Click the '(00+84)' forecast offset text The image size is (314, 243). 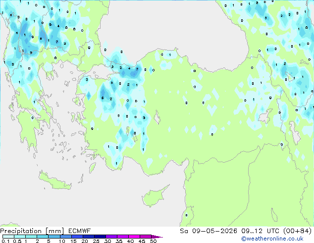tap(297, 231)
